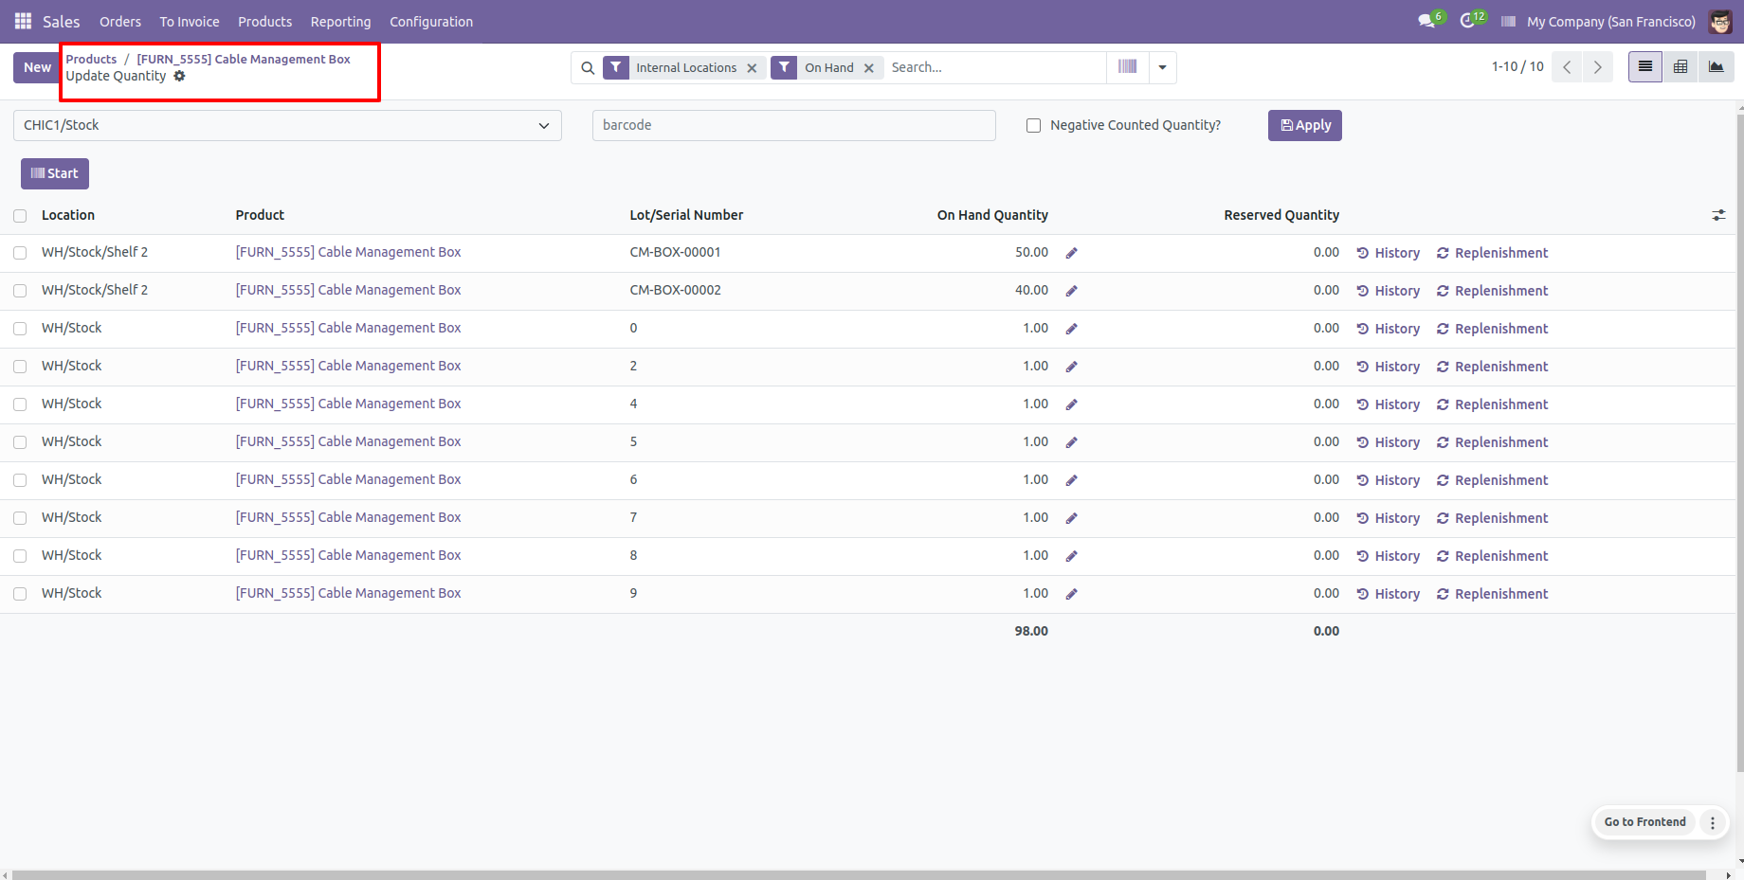Go to next page of records
The image size is (1744, 880).
tap(1598, 66)
